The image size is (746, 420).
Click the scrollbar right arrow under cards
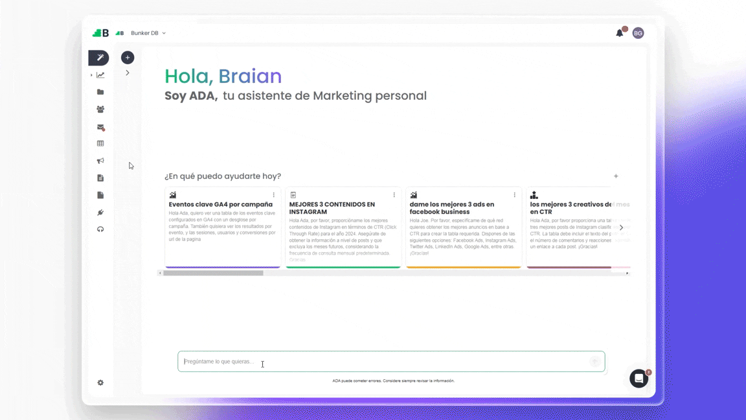click(627, 274)
